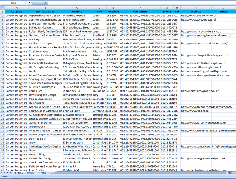Click the horizontal scrollbar left arrow
The image size is (236, 179).
(229, 173)
